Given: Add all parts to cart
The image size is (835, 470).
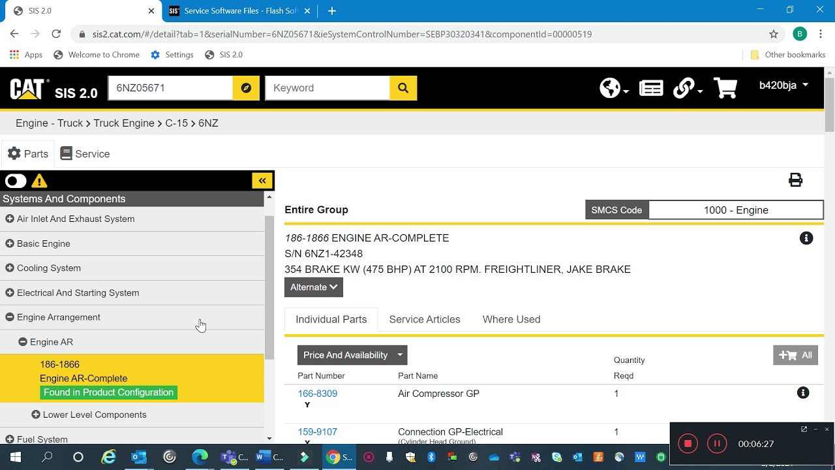Looking at the screenshot, I should coord(795,355).
